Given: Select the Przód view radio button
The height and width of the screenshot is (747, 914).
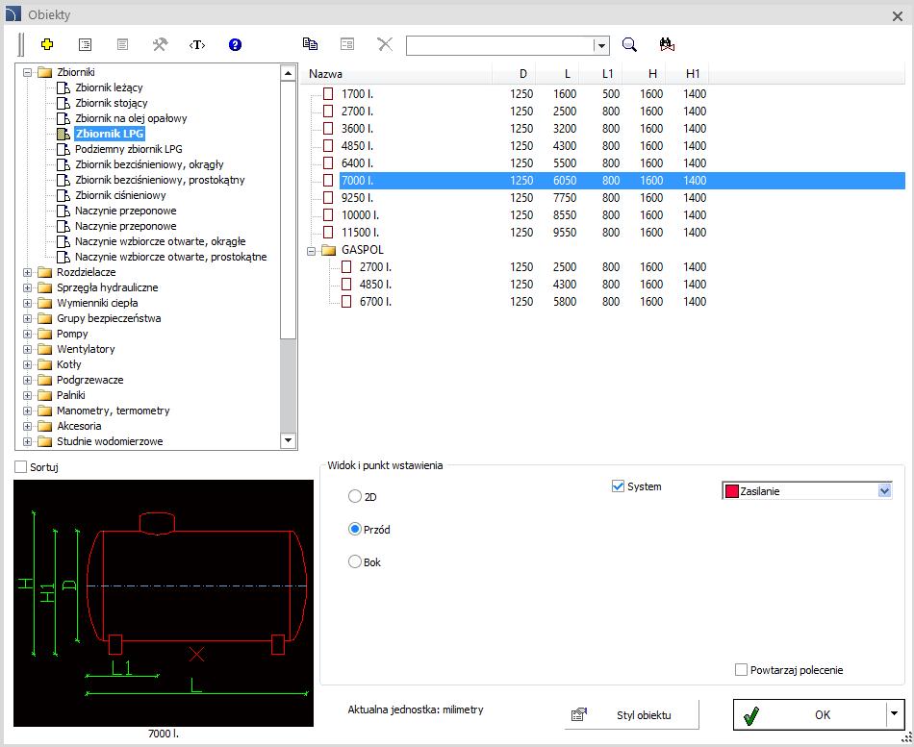Looking at the screenshot, I should tap(354, 529).
